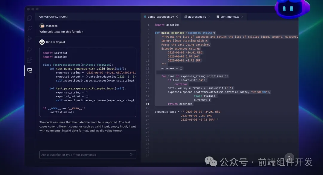Click 'import datetime' on editor line 1
Image resolution: width=323 pixels, height=175 pixels.
pyautogui.click(x=167, y=25)
